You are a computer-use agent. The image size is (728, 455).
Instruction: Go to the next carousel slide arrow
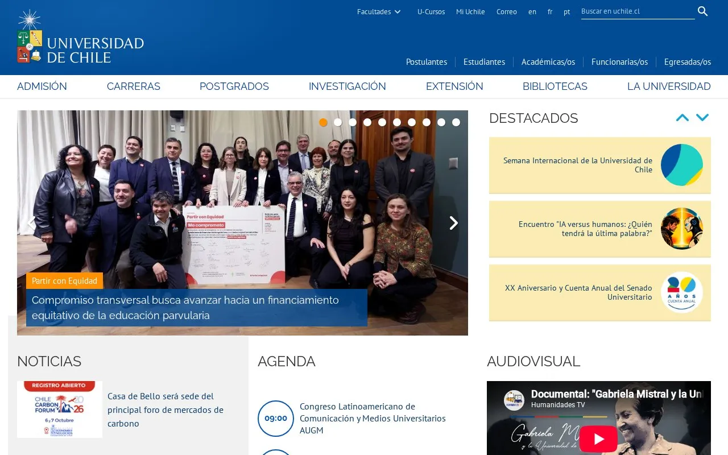[x=453, y=223]
